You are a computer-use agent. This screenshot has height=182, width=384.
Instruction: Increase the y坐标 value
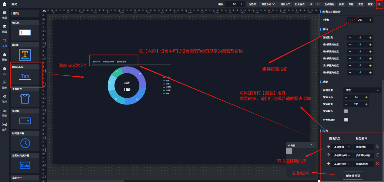[370, 20]
